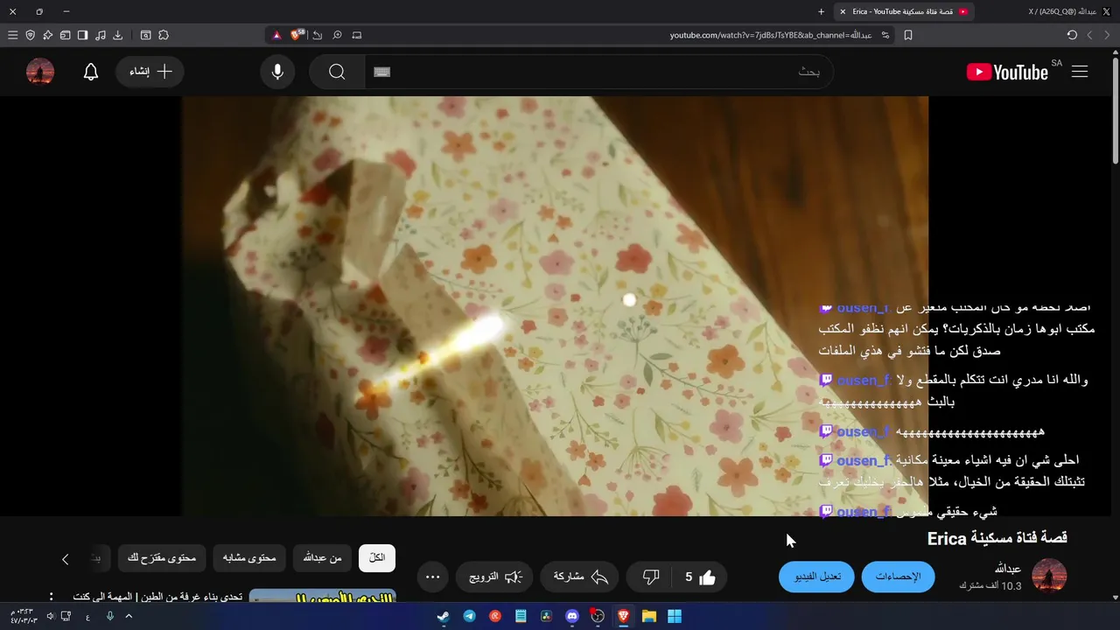
Task: Reload the page
Action: [x=1072, y=35]
